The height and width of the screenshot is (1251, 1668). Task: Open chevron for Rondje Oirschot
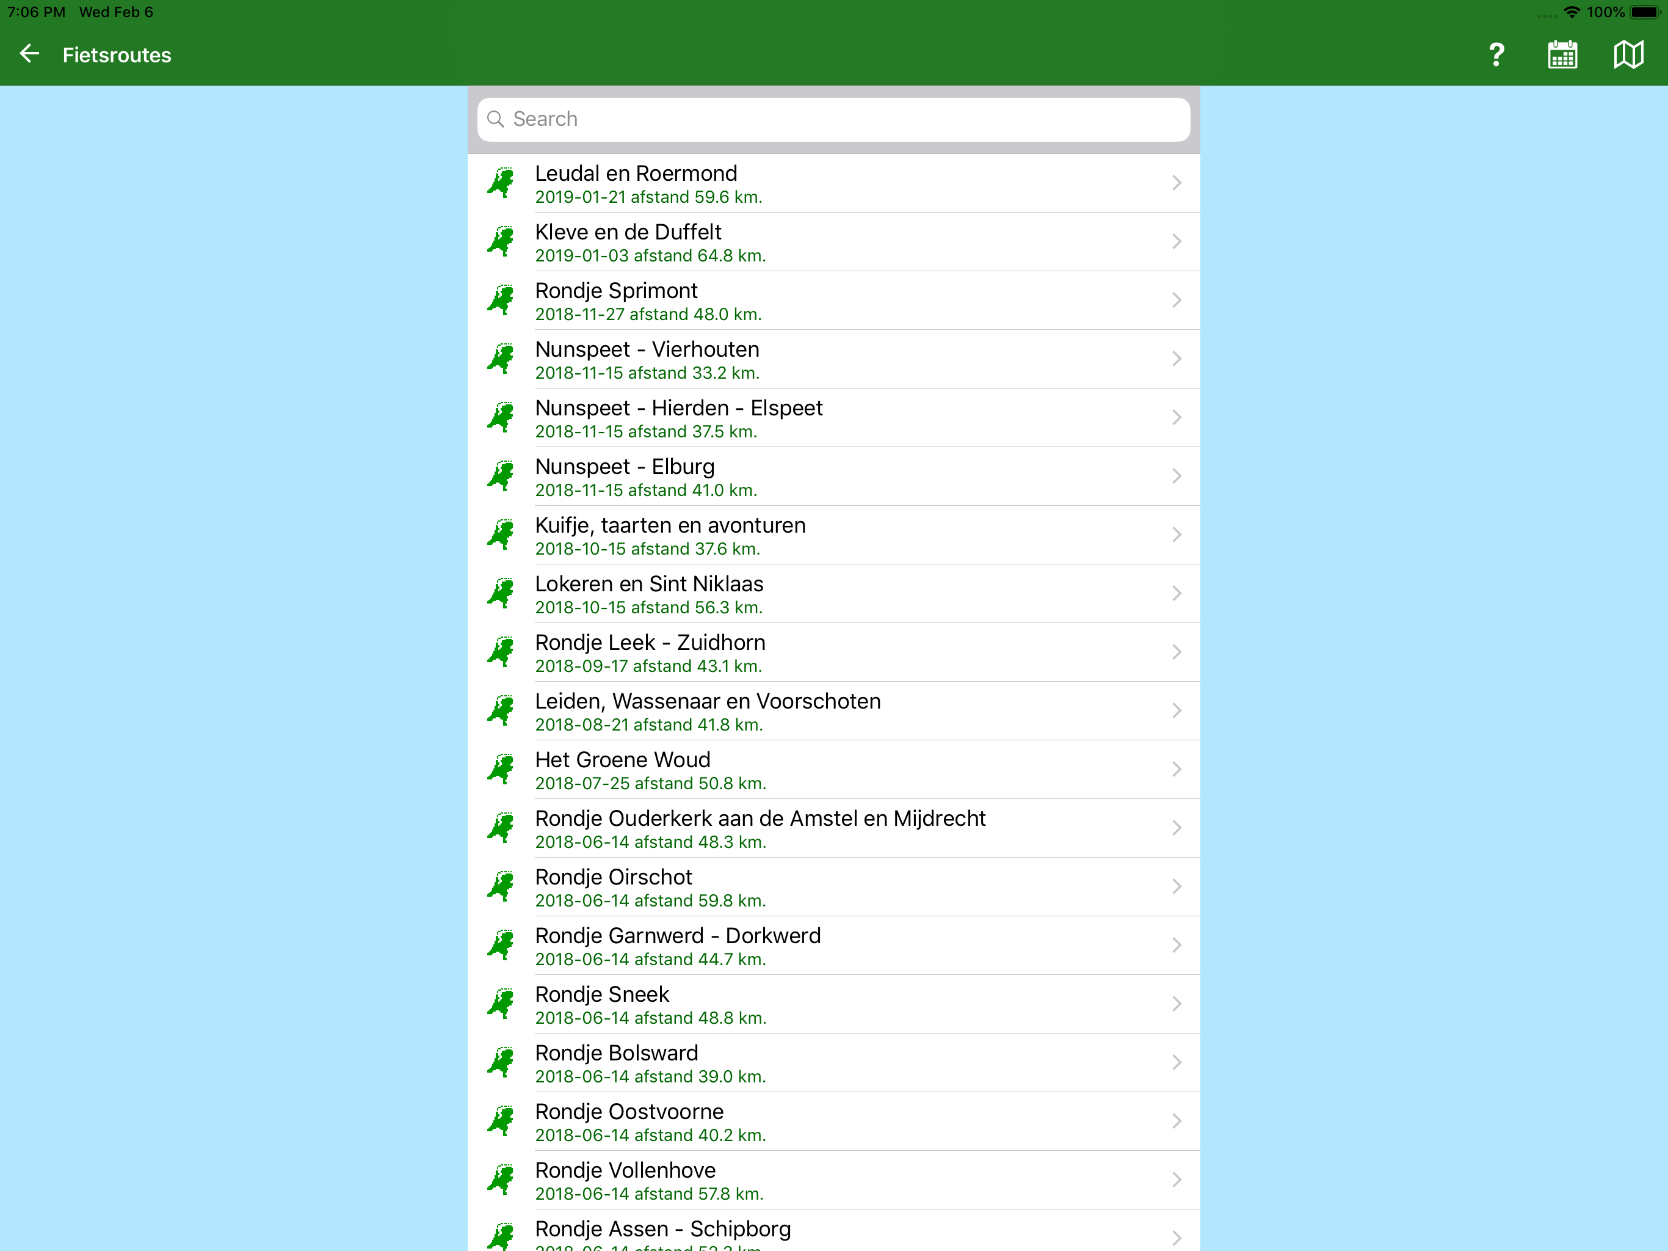1175,886
